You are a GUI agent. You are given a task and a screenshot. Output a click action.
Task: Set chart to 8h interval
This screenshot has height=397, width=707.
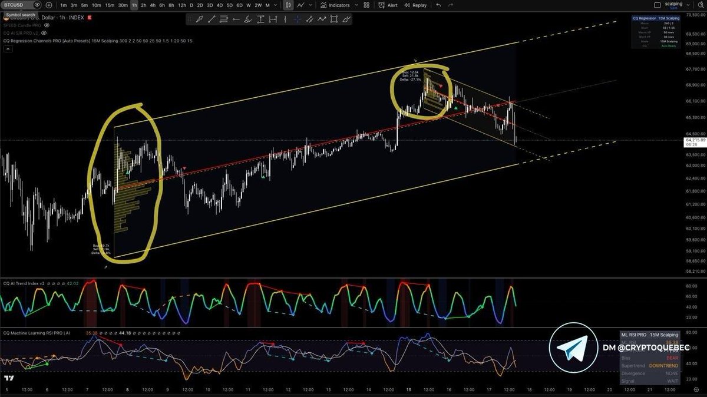[171, 5]
